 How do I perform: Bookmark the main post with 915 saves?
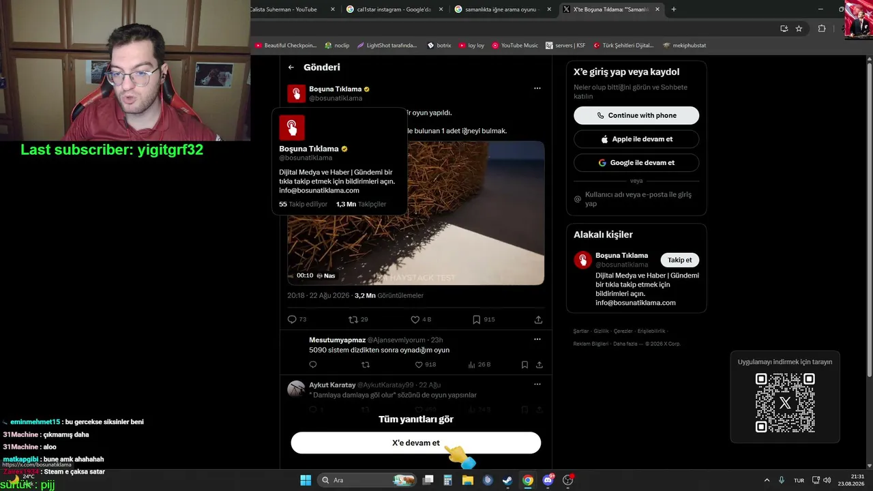pos(484,319)
